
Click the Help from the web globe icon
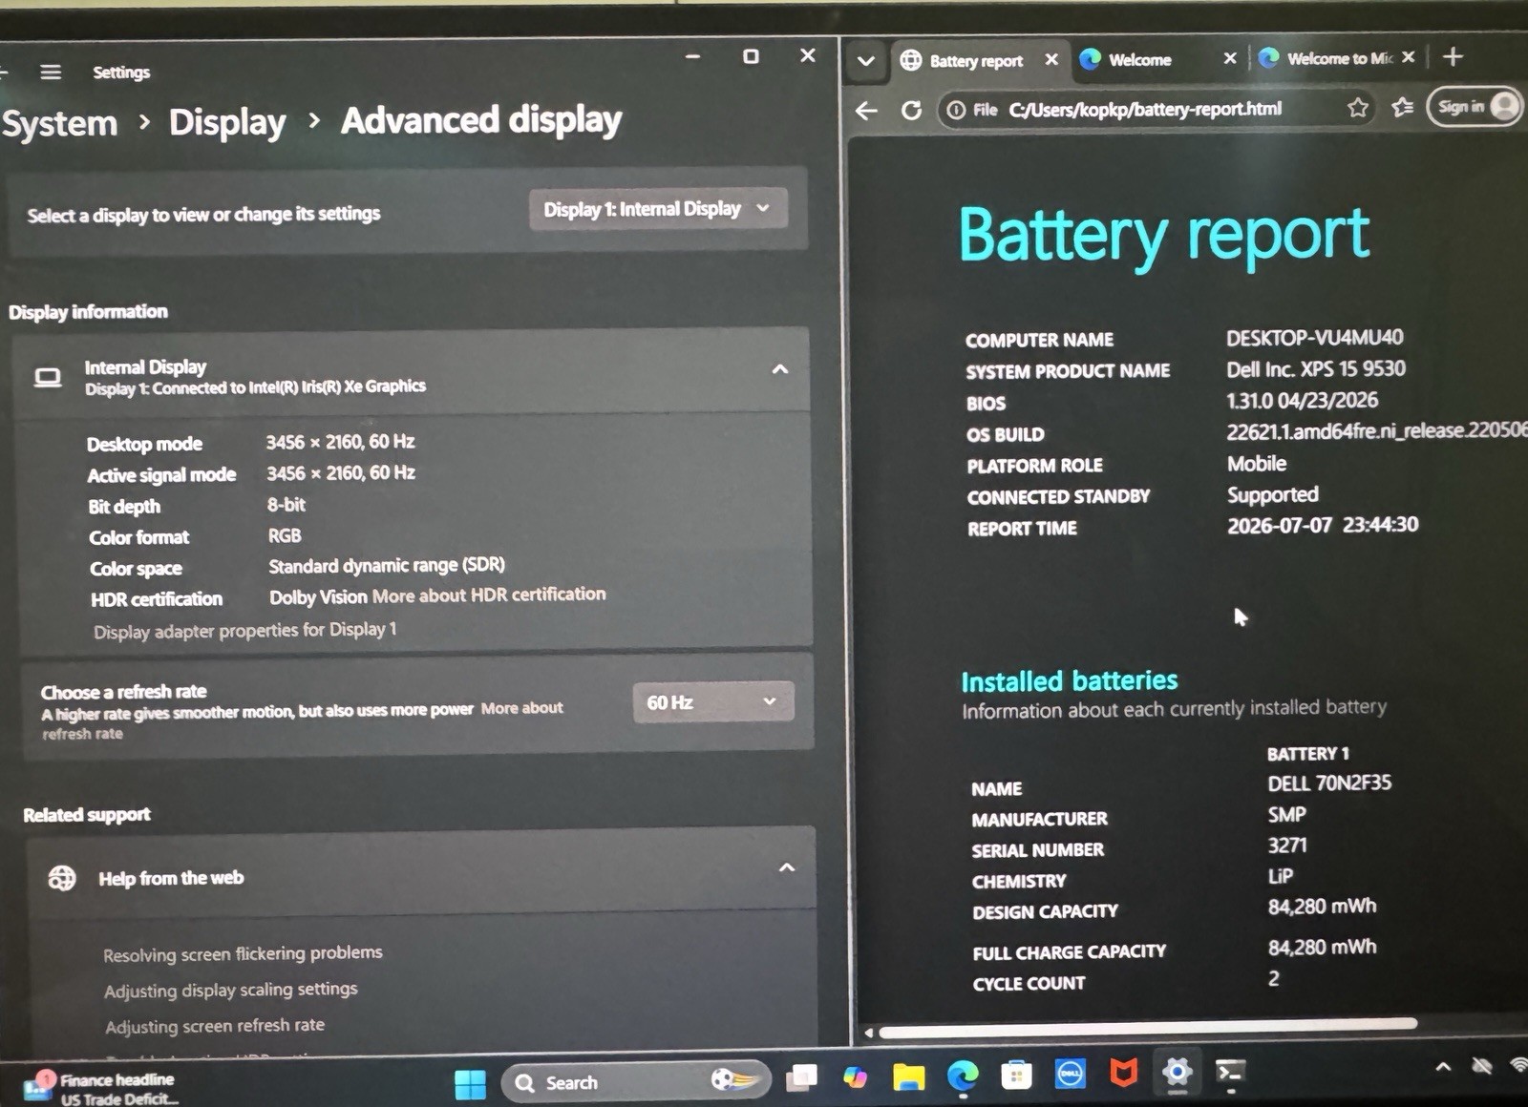pyautogui.click(x=62, y=878)
